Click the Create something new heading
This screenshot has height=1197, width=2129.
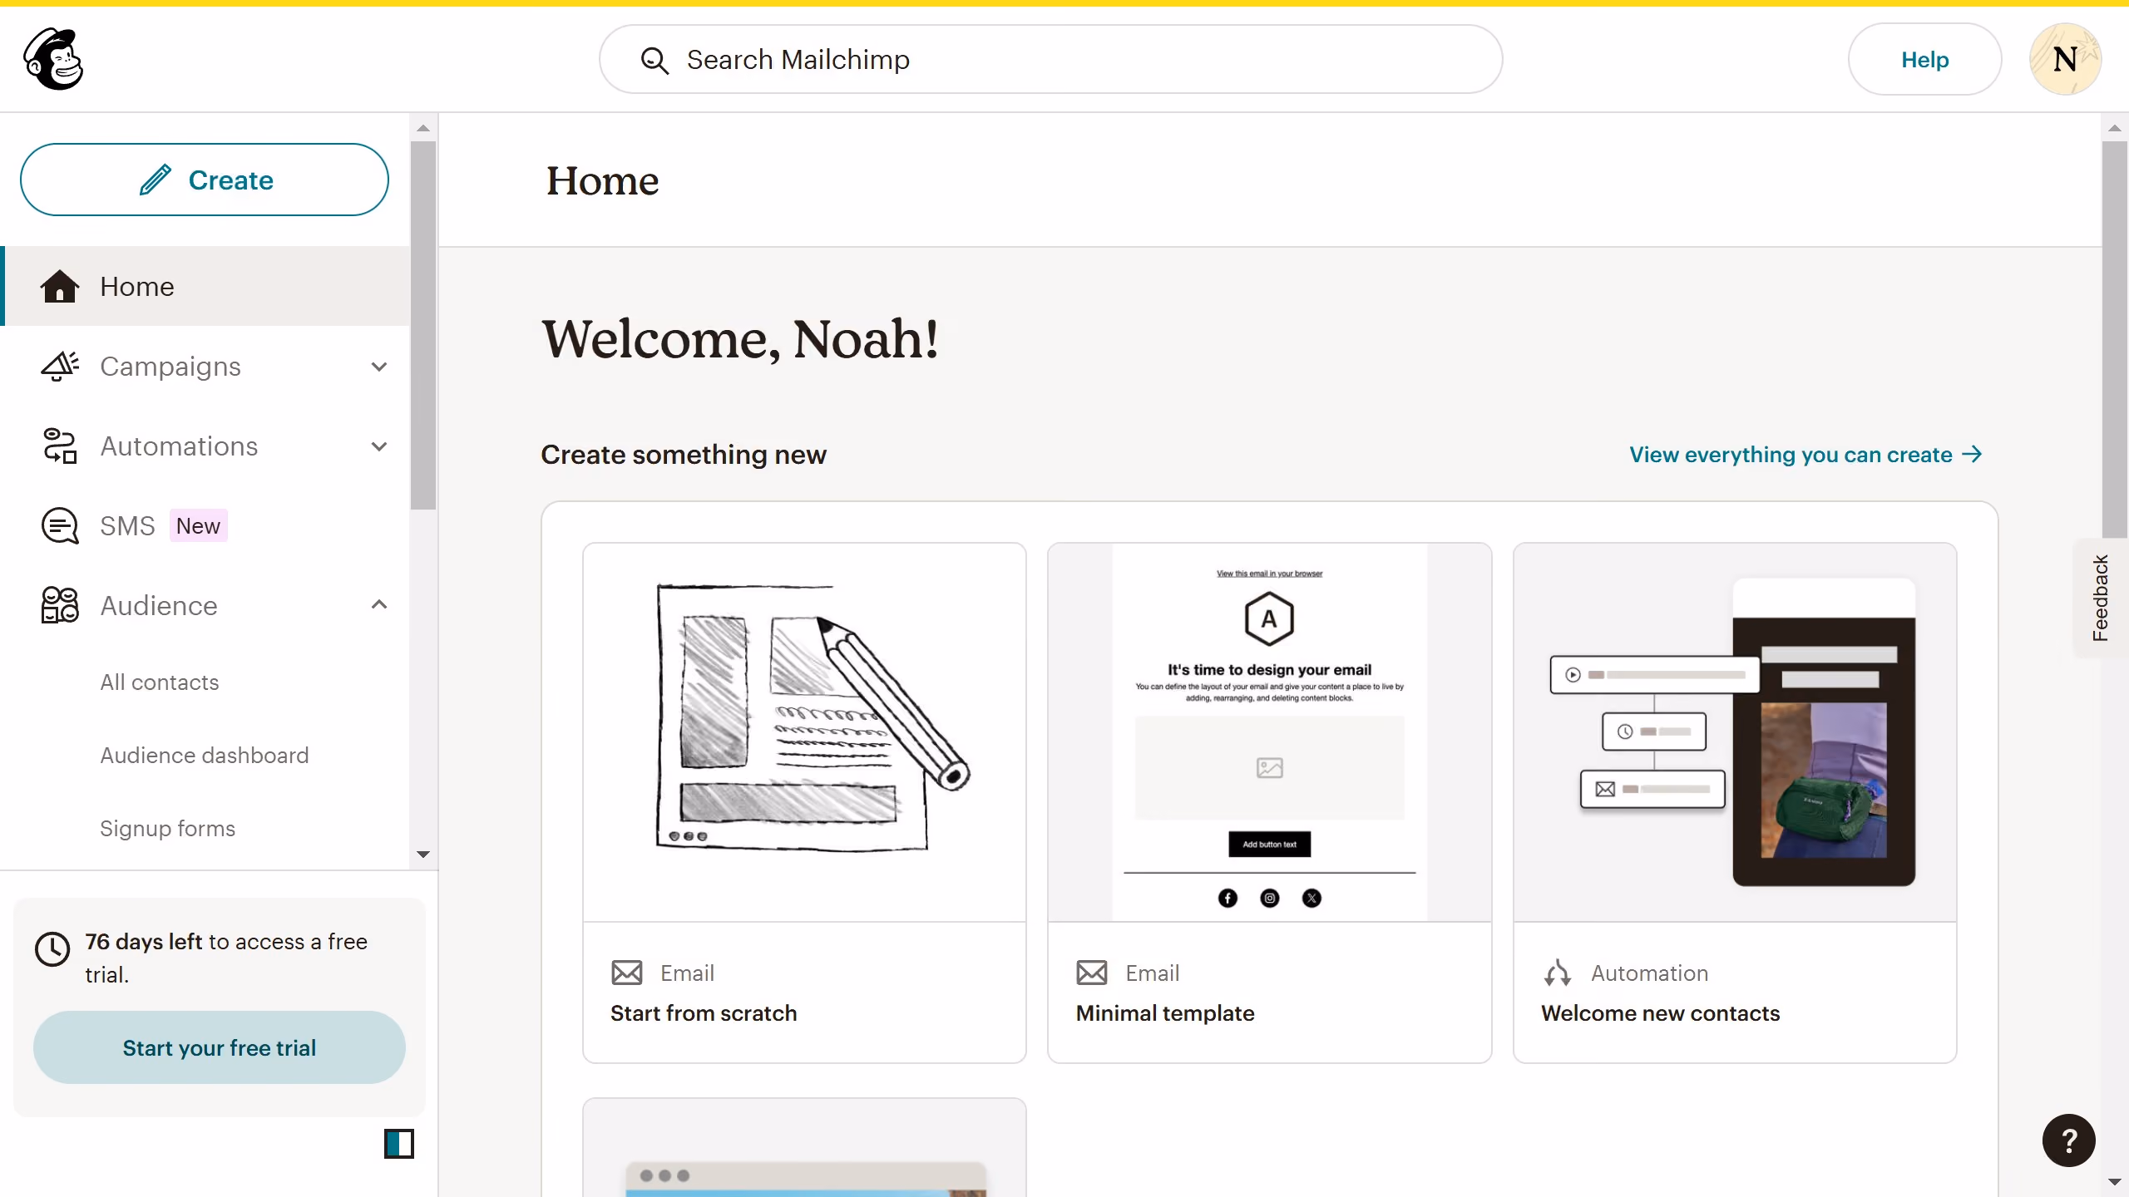coord(684,455)
